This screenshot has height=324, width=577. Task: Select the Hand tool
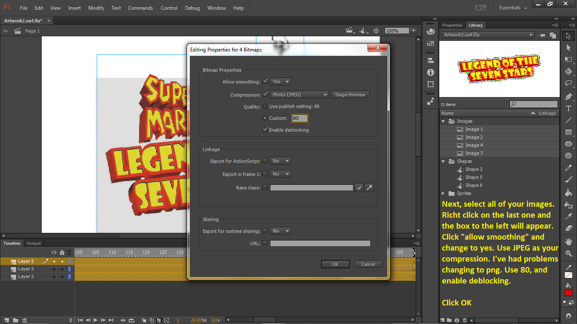(569, 242)
